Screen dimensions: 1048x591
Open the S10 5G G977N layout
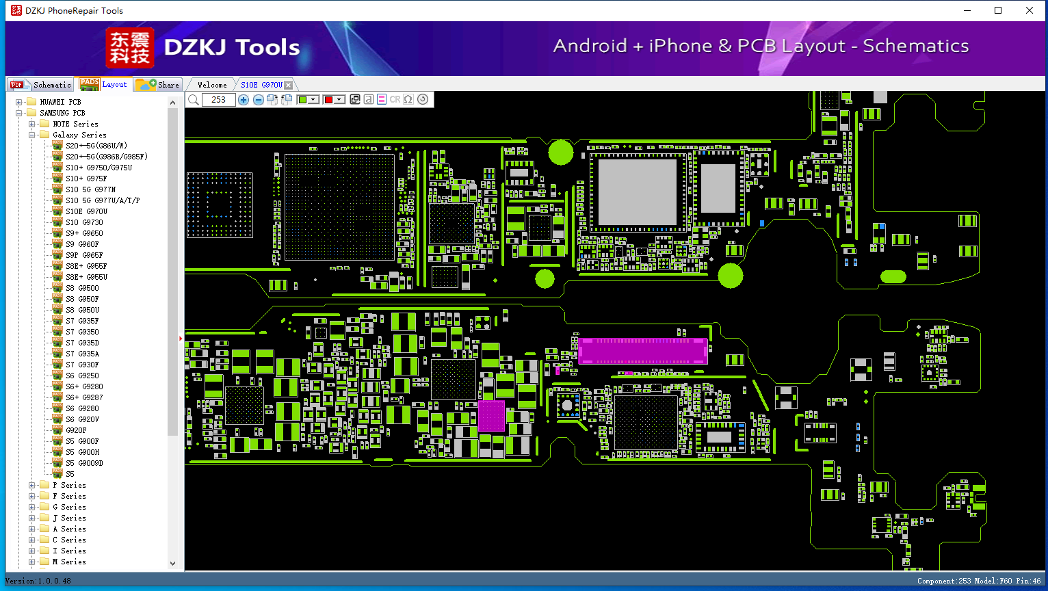pyautogui.click(x=91, y=189)
